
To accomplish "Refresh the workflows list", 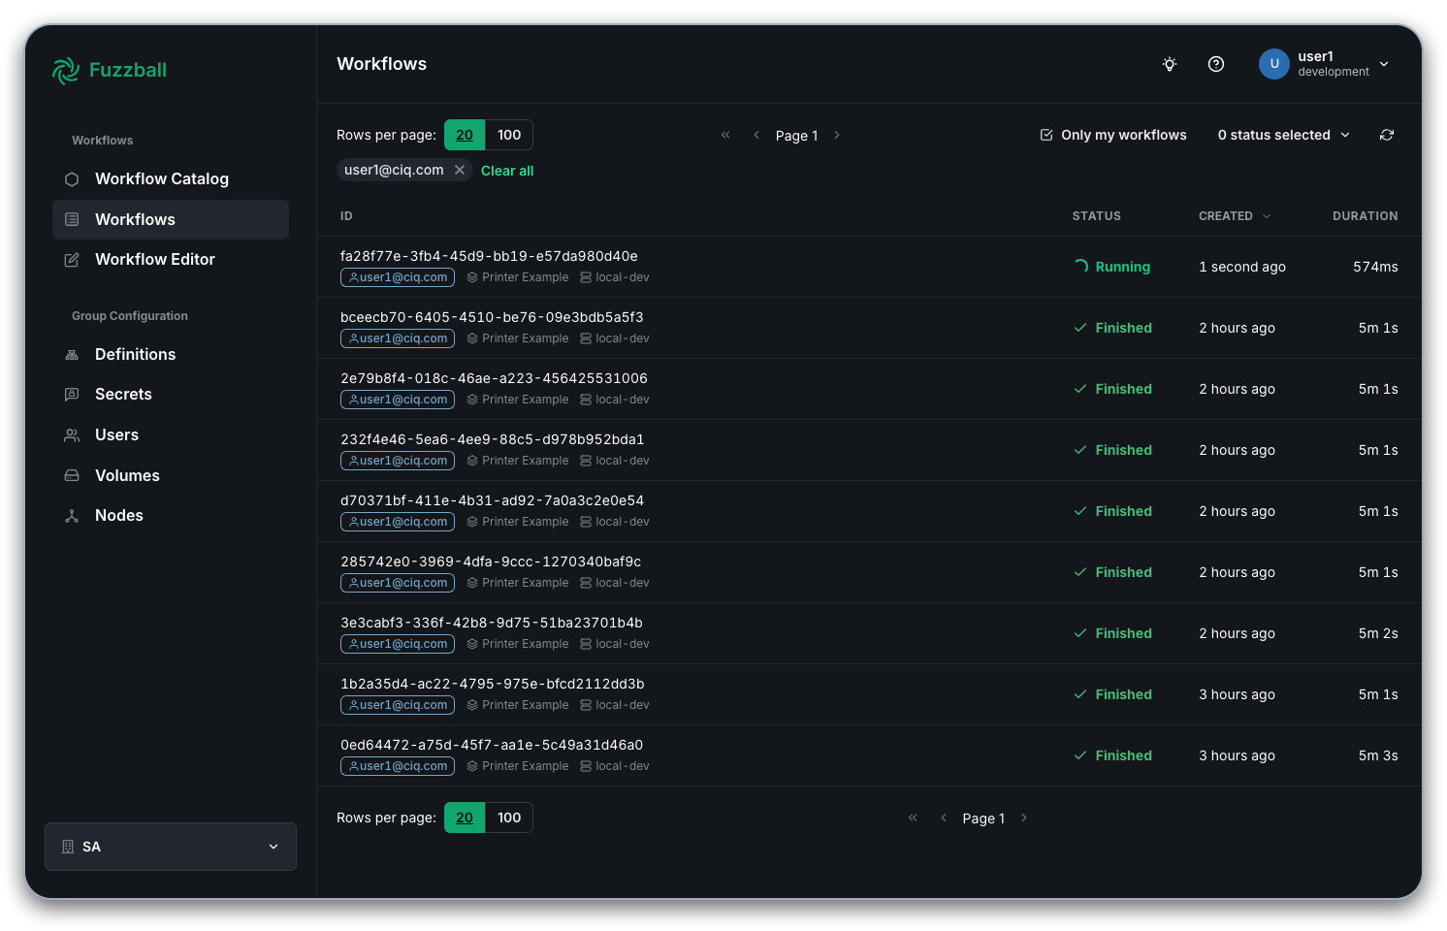I will pyautogui.click(x=1387, y=135).
